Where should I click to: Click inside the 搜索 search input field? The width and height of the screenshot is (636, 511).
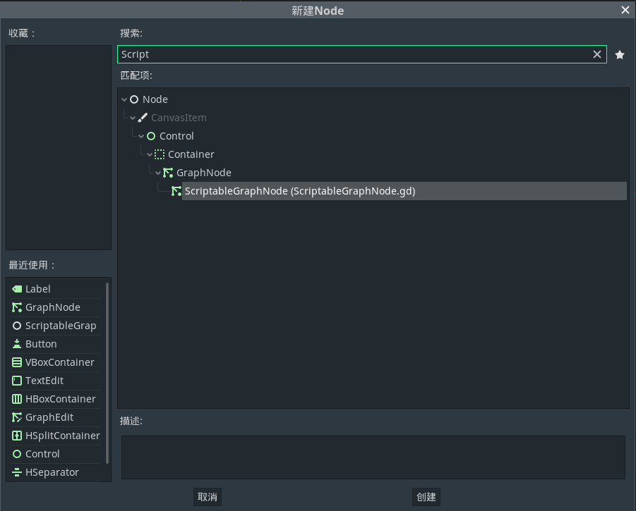pyautogui.click(x=353, y=54)
